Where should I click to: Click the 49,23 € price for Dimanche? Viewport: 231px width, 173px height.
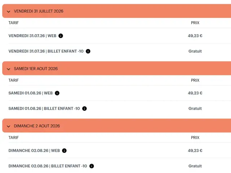click(x=195, y=151)
